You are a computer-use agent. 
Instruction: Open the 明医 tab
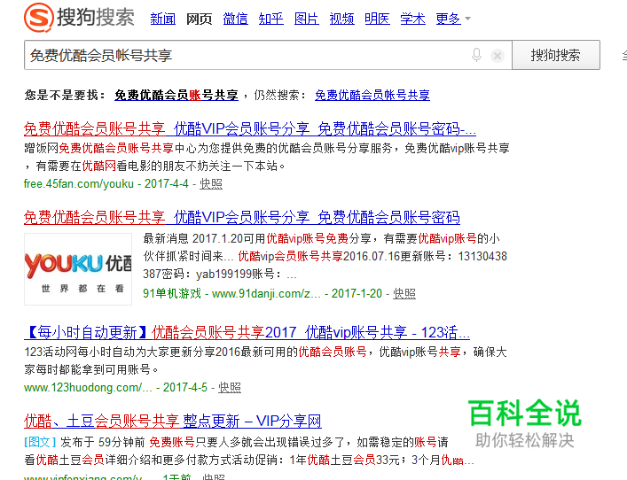pos(377,19)
